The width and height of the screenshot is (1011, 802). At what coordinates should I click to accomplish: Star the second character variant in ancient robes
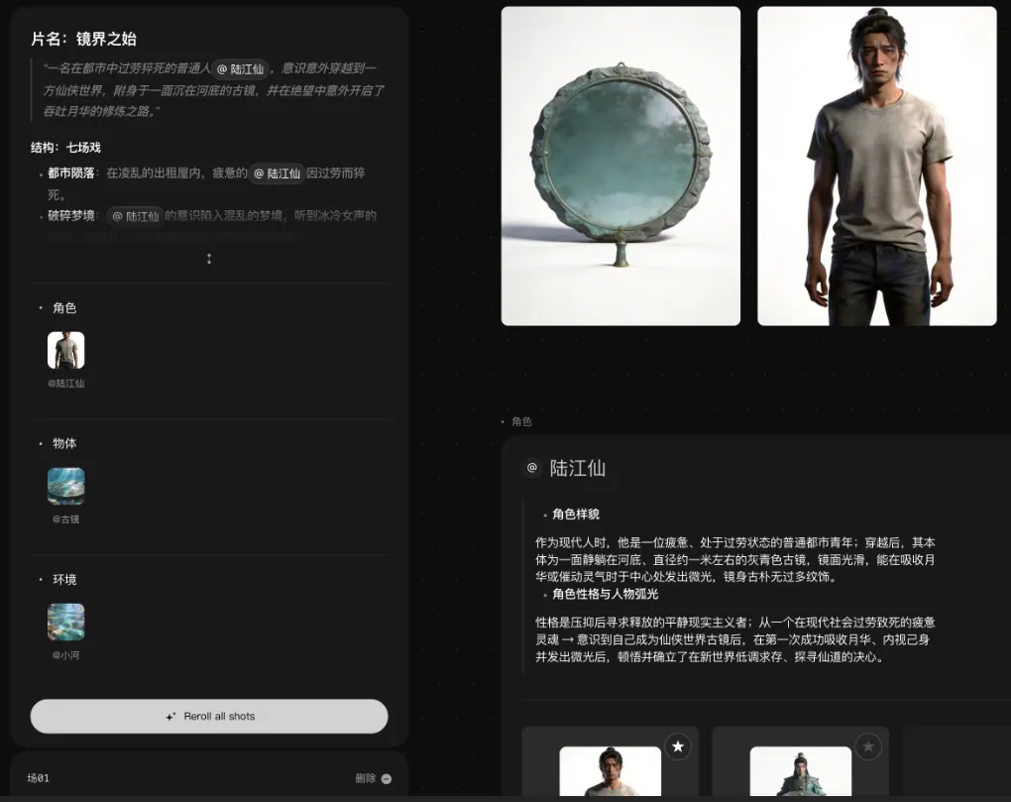[x=868, y=746]
